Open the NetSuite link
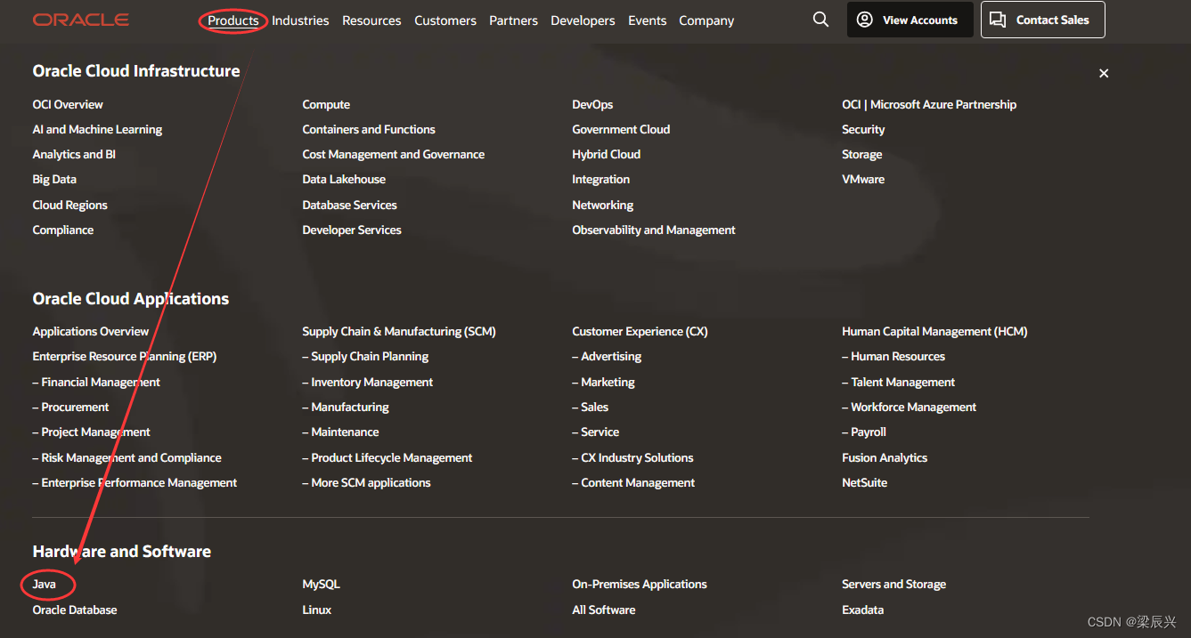The height and width of the screenshot is (638, 1191). [864, 482]
